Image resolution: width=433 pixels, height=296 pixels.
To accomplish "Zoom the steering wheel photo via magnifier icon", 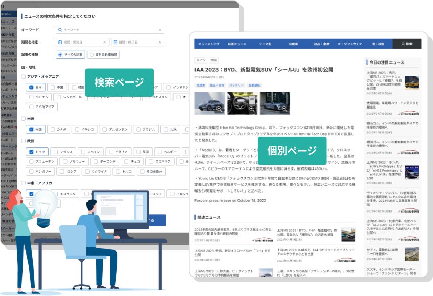I will tap(252, 109).
